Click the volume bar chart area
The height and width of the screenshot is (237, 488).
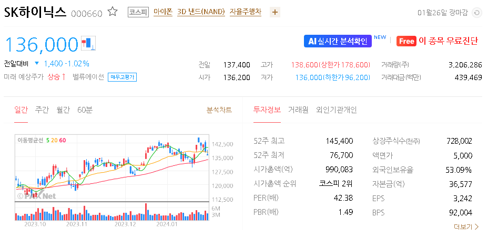click(x=112, y=211)
